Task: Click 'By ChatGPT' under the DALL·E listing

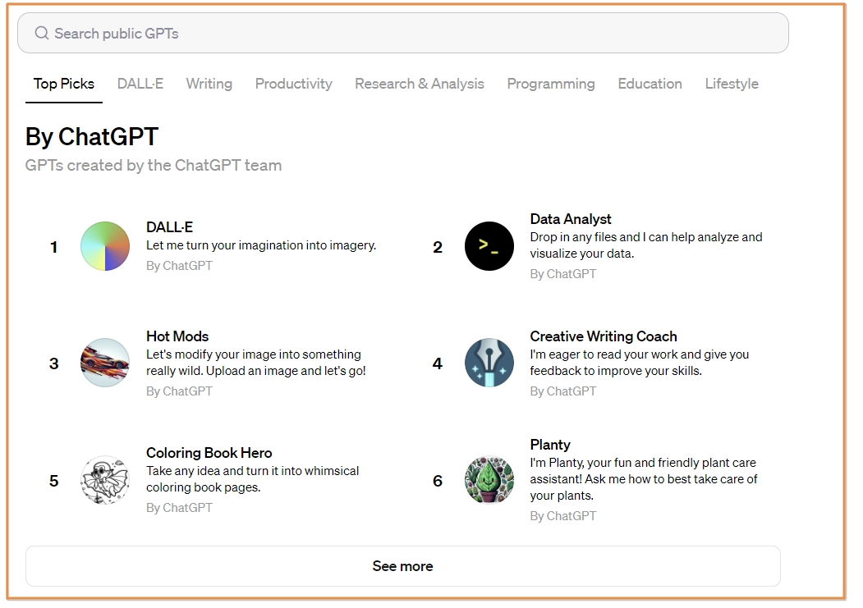Action: point(179,266)
